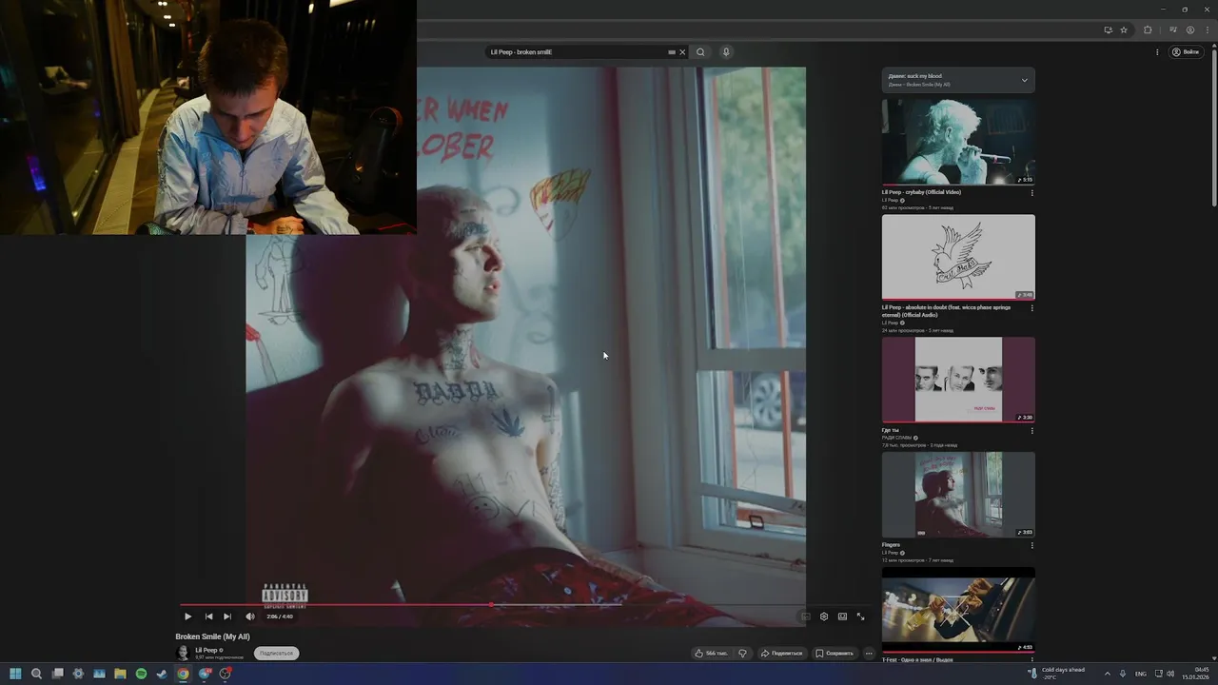Play the Broken Smile video
This screenshot has height=685, width=1218.
tap(187, 616)
